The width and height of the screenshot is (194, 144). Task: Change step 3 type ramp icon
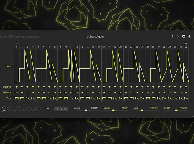[x=28, y=98]
